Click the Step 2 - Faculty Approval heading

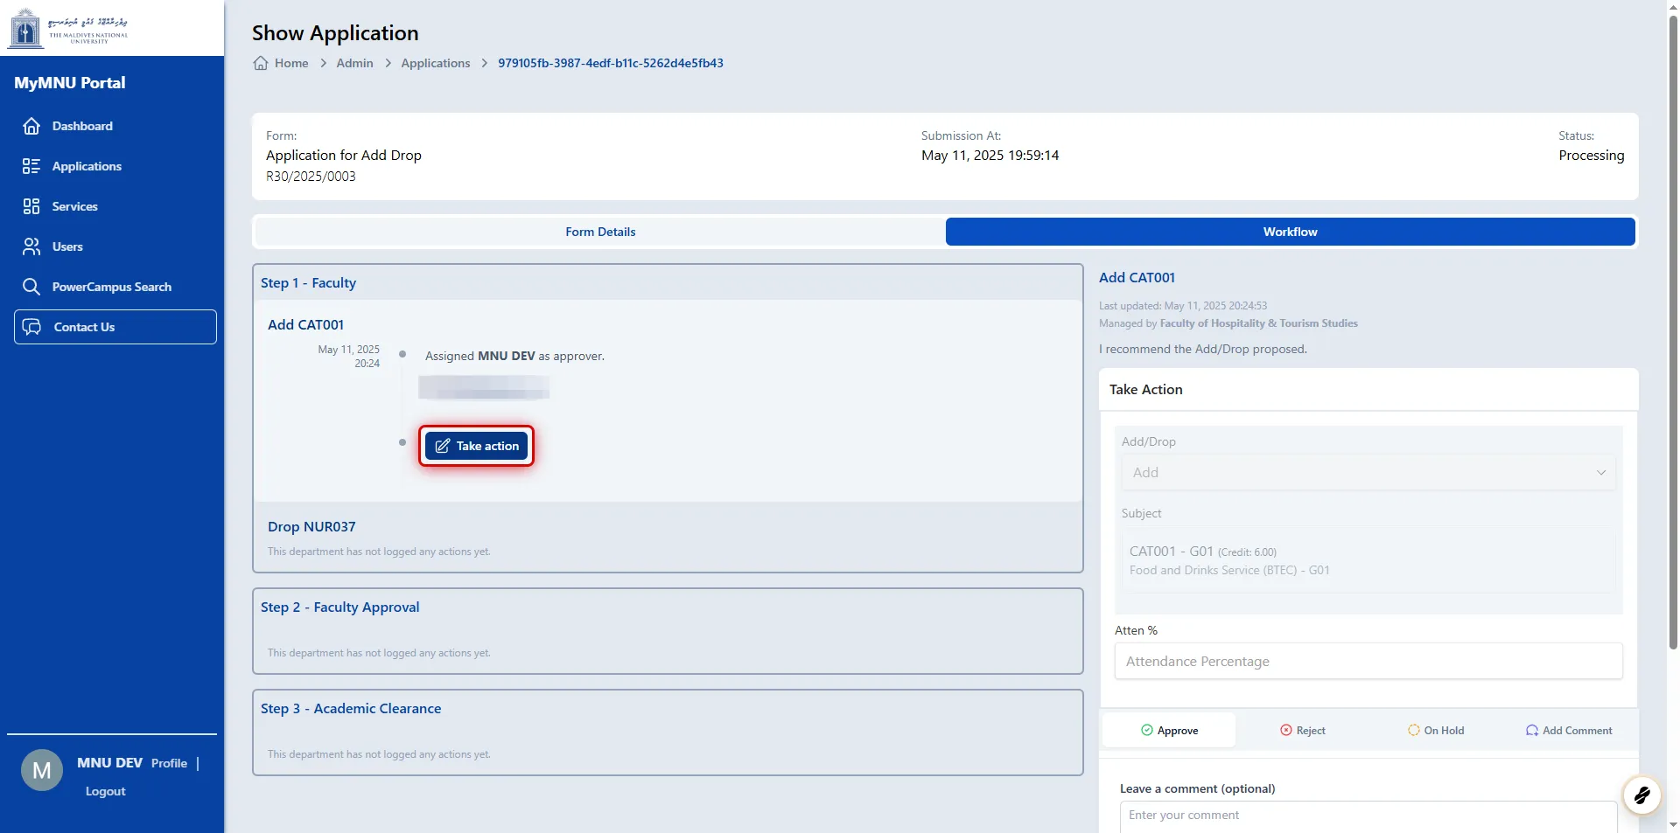tap(339, 607)
